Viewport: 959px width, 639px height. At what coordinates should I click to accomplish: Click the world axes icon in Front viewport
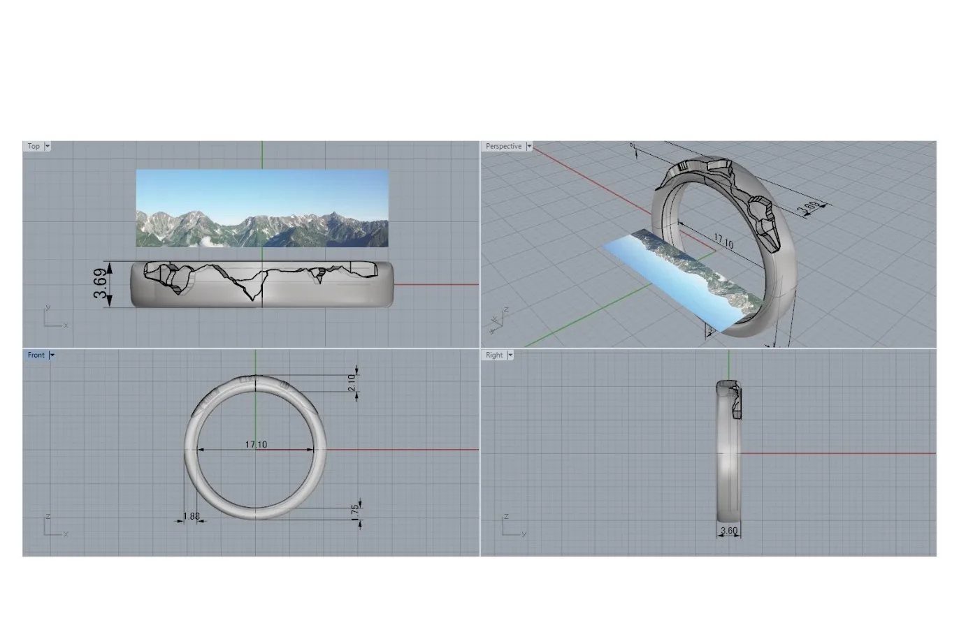[55, 526]
